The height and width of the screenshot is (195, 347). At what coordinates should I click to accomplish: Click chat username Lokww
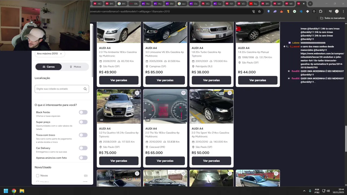(x=296, y=43)
